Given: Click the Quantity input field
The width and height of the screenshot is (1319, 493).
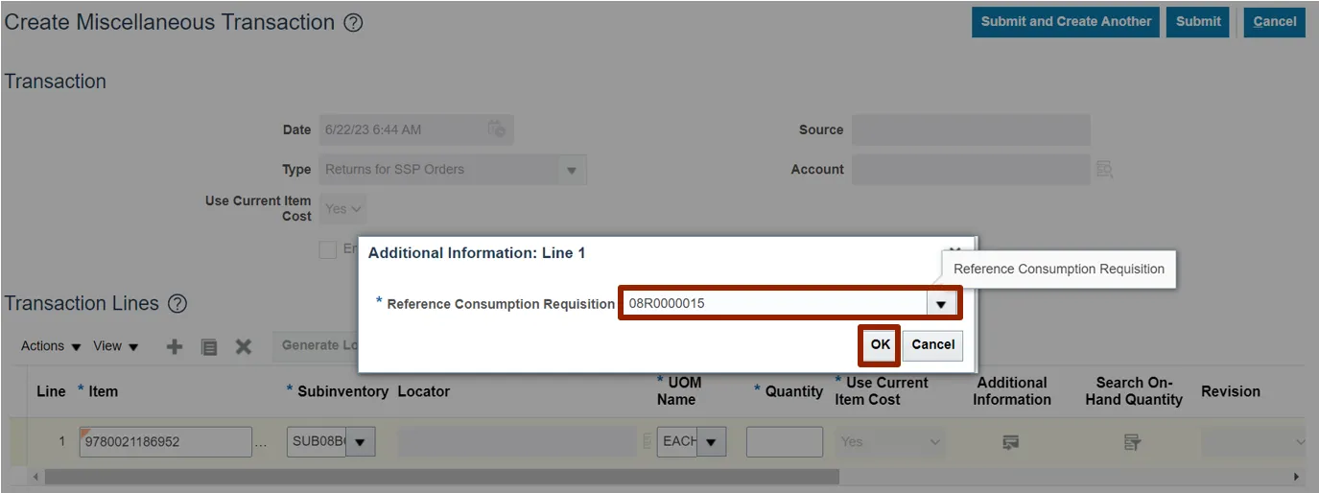Looking at the screenshot, I should coord(784,441).
